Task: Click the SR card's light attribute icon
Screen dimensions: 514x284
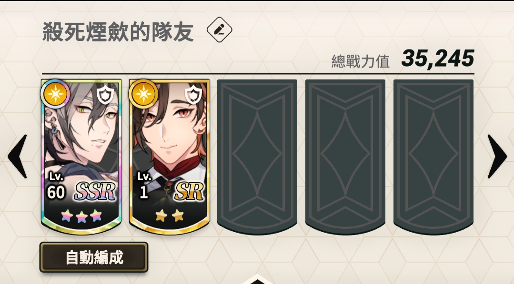Action: [143, 94]
